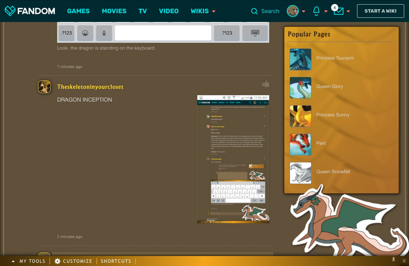This screenshot has height=266, width=409.
Task: Open the Movies menu
Action: (x=114, y=11)
